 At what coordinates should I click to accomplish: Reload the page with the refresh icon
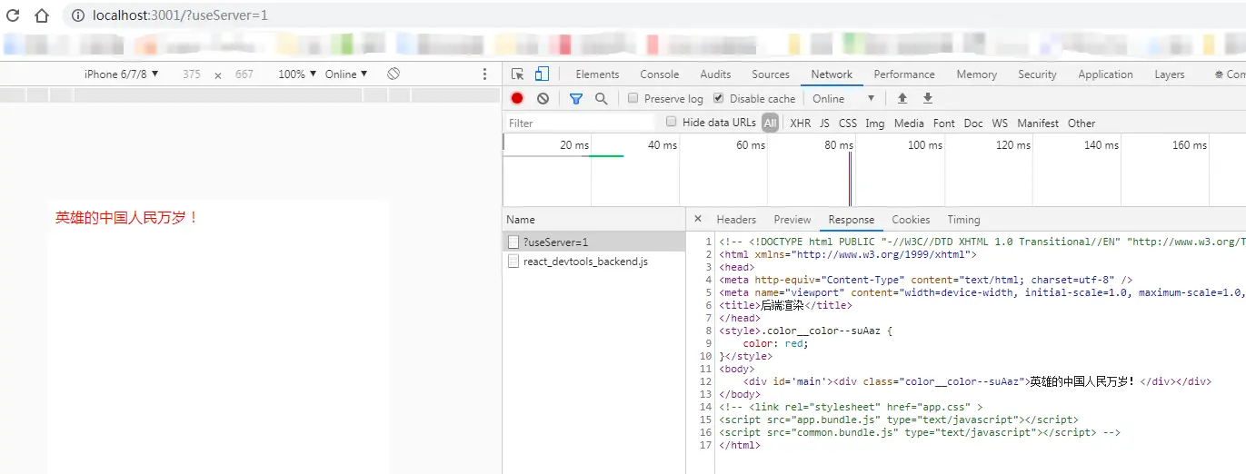(x=13, y=15)
